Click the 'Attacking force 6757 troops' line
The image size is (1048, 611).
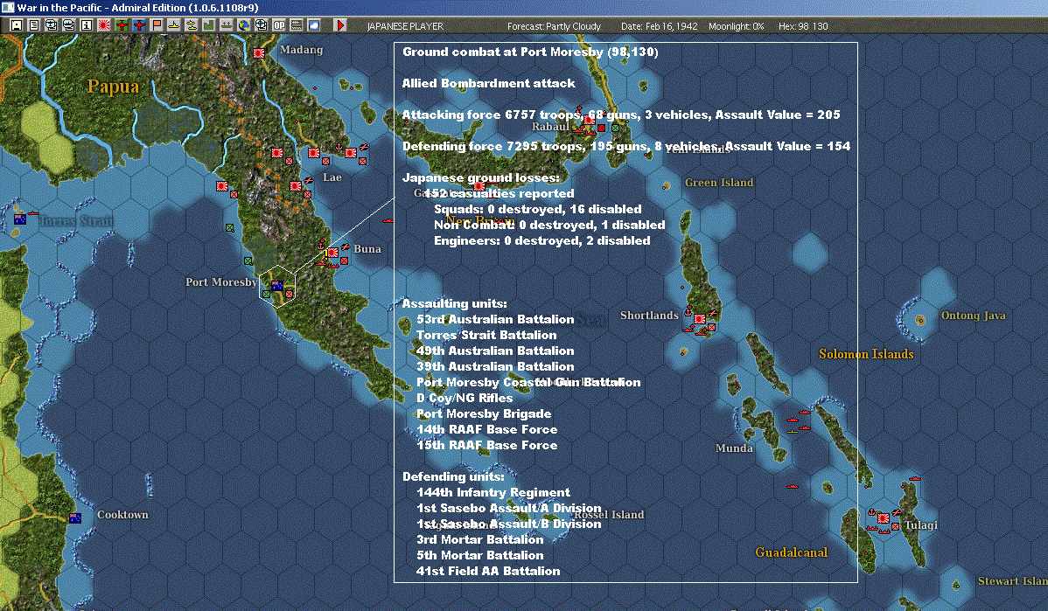(621, 115)
